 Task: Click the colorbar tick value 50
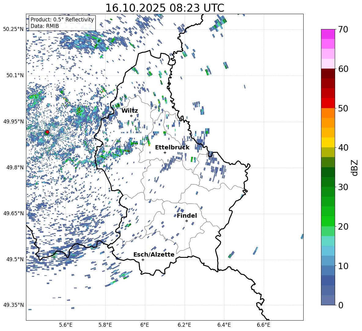point(343,108)
